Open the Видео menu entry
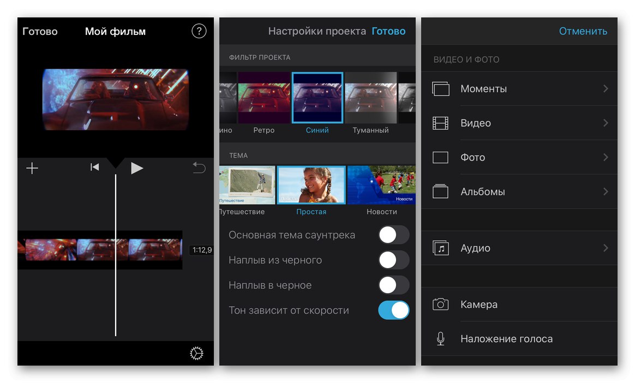This screenshot has width=635, height=383. (x=519, y=123)
